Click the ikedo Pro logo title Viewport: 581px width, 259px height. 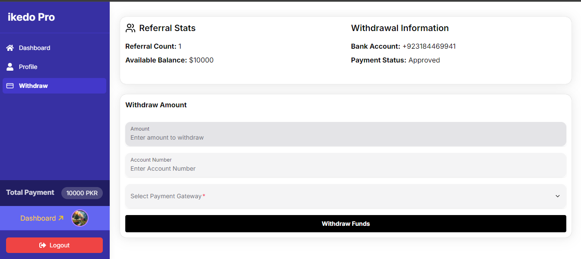tap(31, 17)
